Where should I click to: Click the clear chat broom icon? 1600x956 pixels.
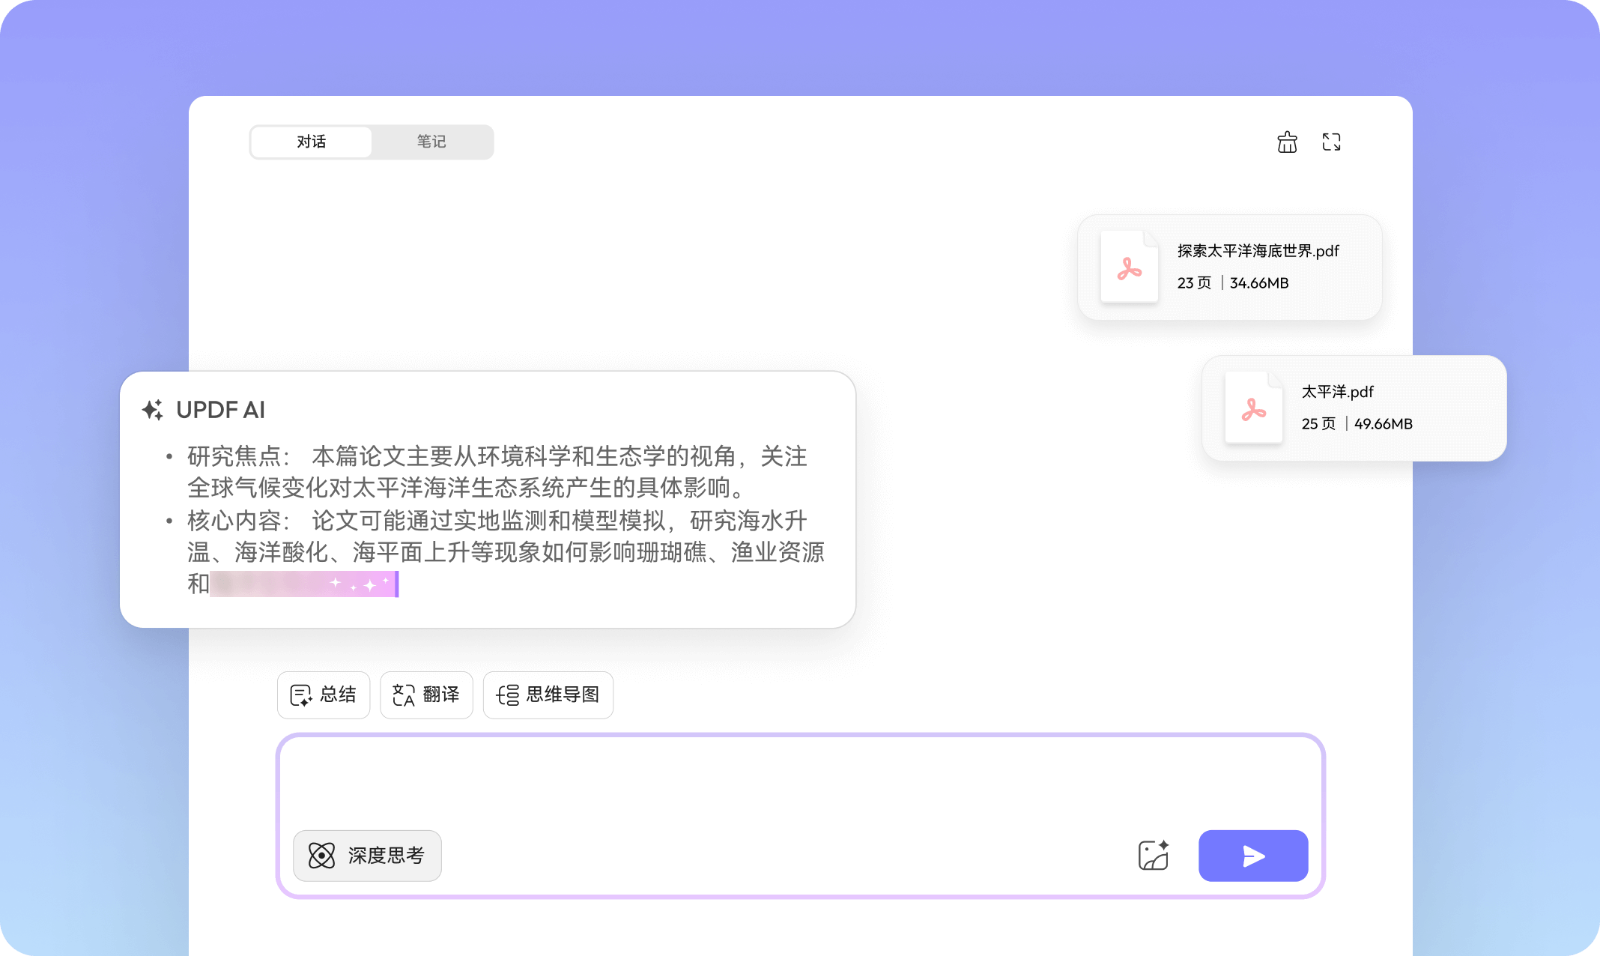tap(1287, 142)
